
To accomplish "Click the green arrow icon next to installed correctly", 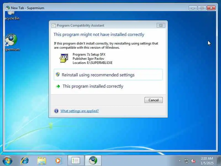I will click(x=58, y=86).
